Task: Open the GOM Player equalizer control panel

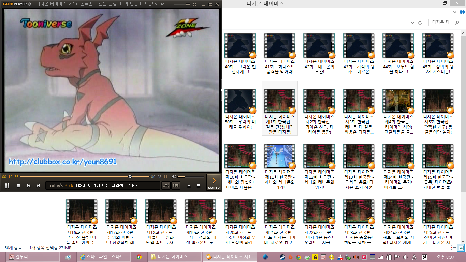Action: click(166, 186)
